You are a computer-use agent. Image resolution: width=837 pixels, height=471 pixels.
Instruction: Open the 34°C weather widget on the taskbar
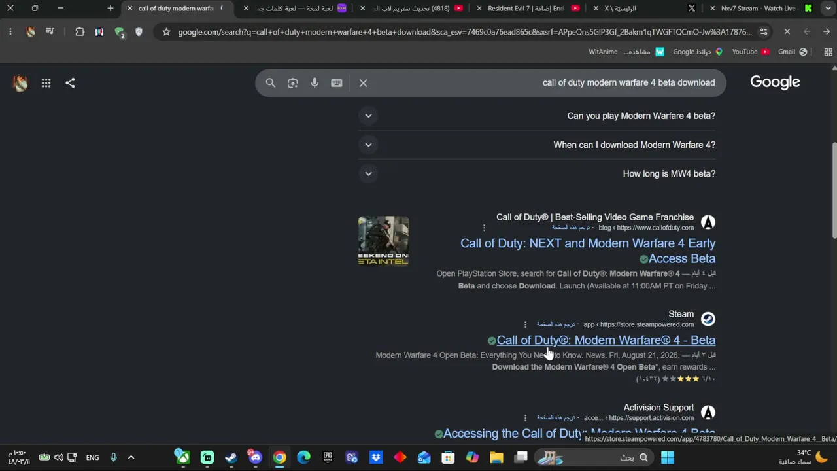click(x=804, y=457)
